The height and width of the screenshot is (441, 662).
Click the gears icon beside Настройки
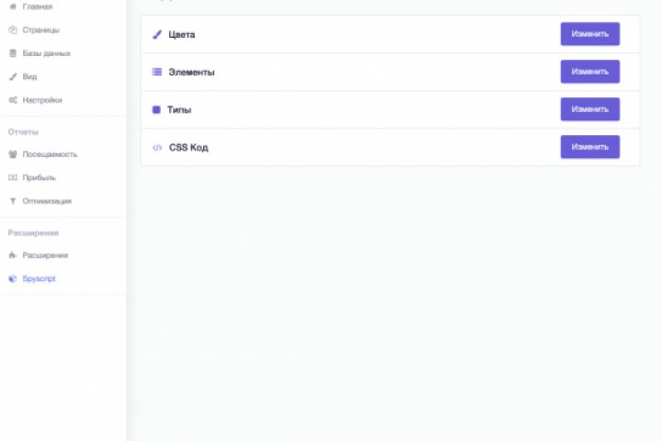pyautogui.click(x=13, y=100)
